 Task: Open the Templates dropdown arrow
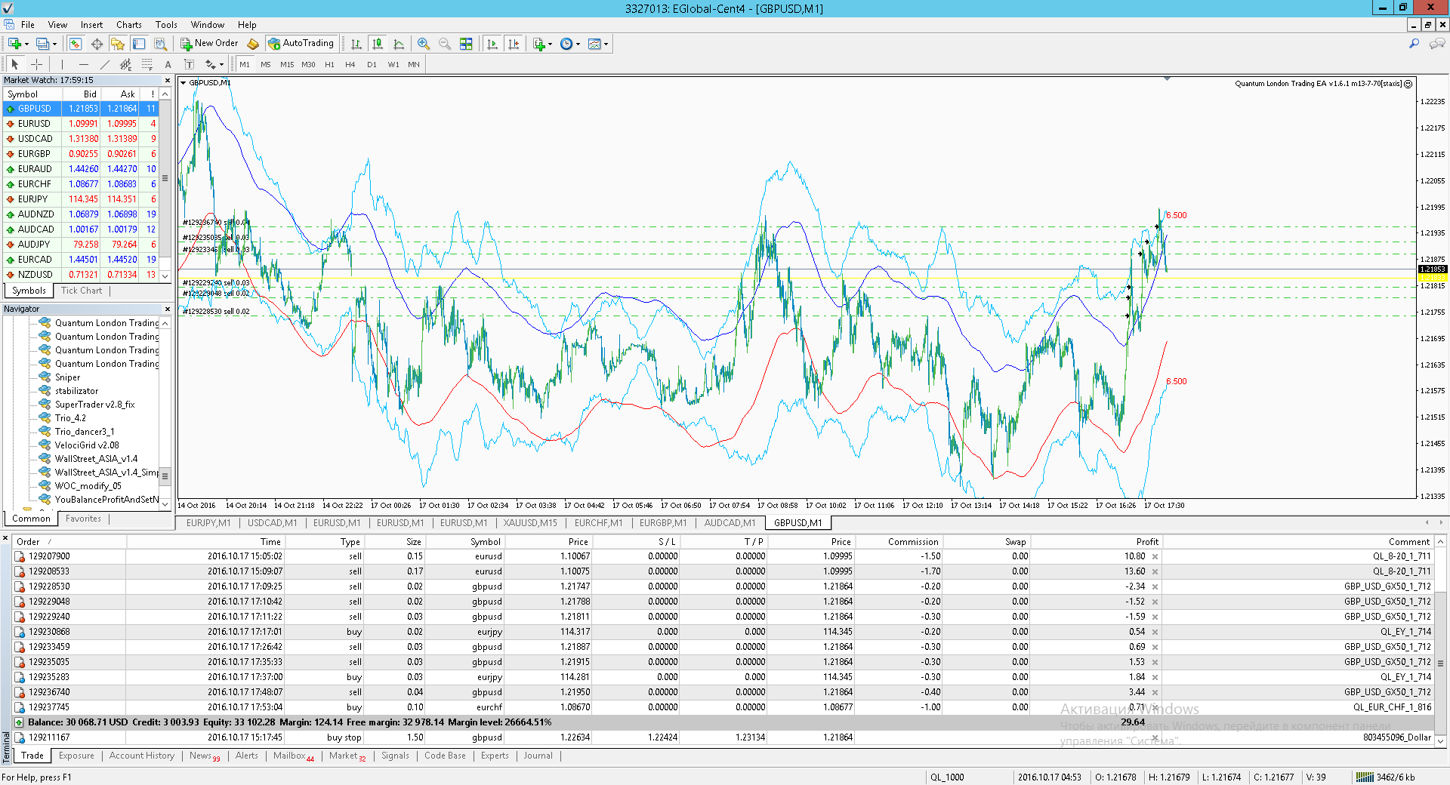(x=606, y=44)
